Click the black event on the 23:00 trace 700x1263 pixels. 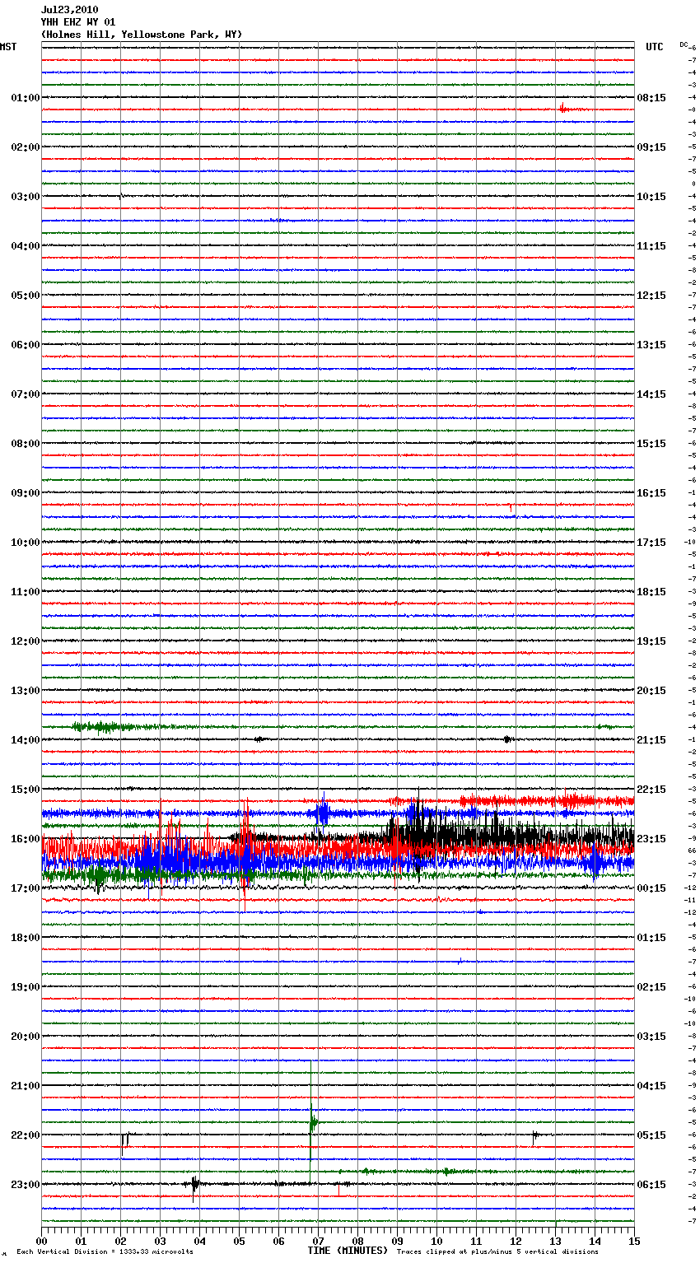click(x=195, y=1186)
